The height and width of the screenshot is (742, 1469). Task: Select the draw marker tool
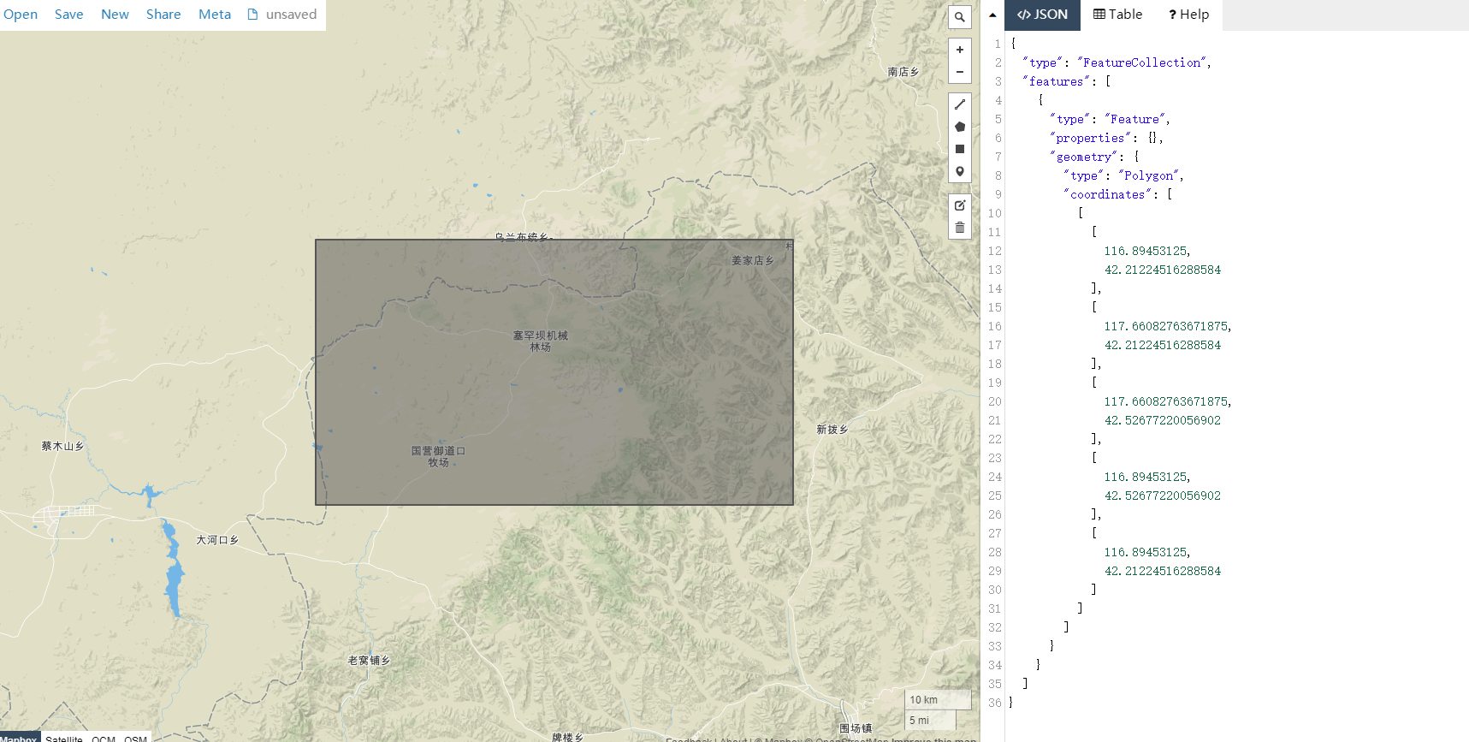960,171
